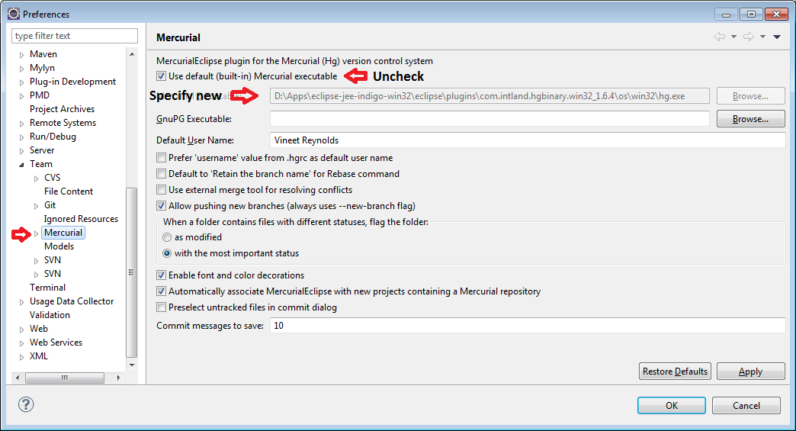Select Terminal in preferences tree

click(47, 288)
